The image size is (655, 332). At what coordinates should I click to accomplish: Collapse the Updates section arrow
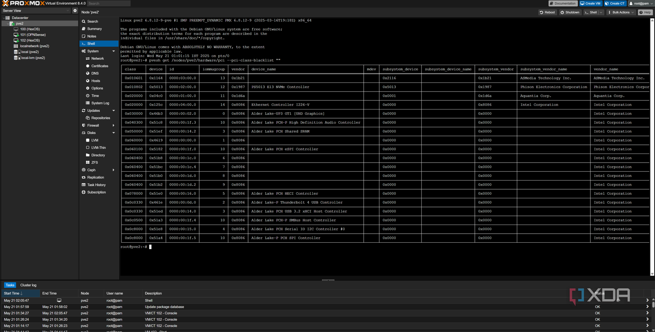[x=114, y=111]
